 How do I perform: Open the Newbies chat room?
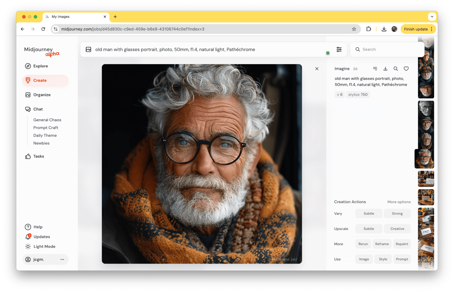(41, 143)
